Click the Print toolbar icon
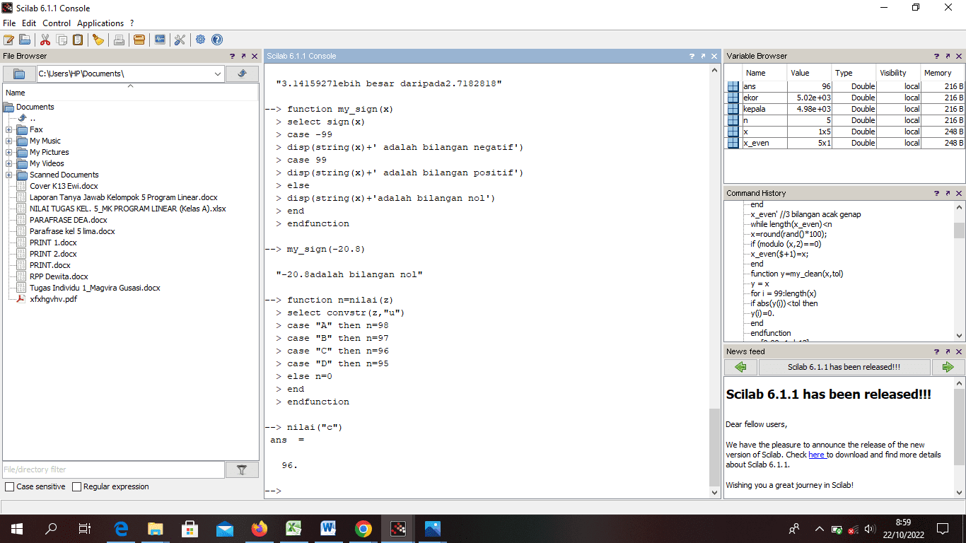 click(x=119, y=40)
